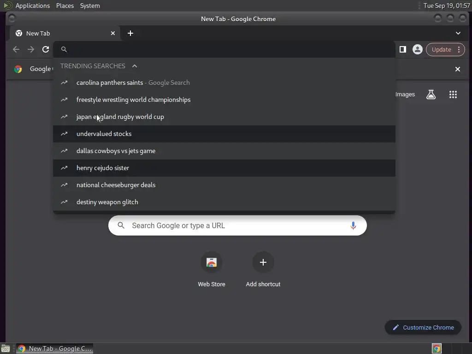Screen dimensions: 472x354
Task: Toggle the side panel icon
Action: 403,49
